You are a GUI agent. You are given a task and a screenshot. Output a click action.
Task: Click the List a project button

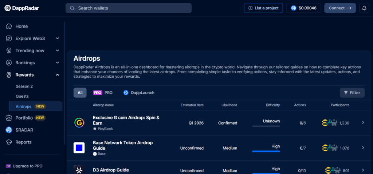[x=263, y=8]
